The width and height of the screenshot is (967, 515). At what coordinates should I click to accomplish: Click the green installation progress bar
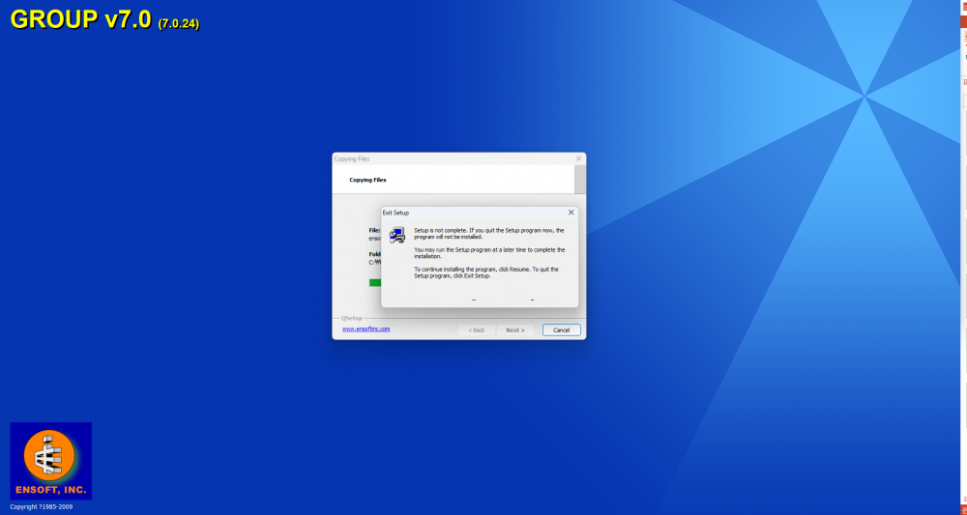coord(375,283)
